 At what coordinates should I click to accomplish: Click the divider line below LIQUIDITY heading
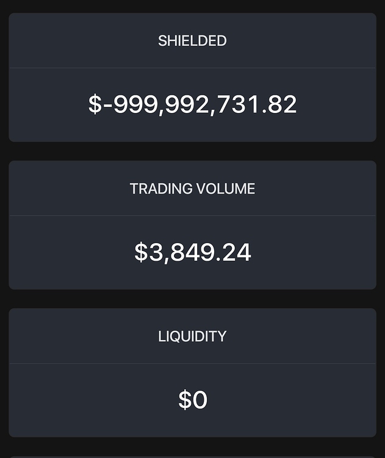pyautogui.click(x=192, y=363)
